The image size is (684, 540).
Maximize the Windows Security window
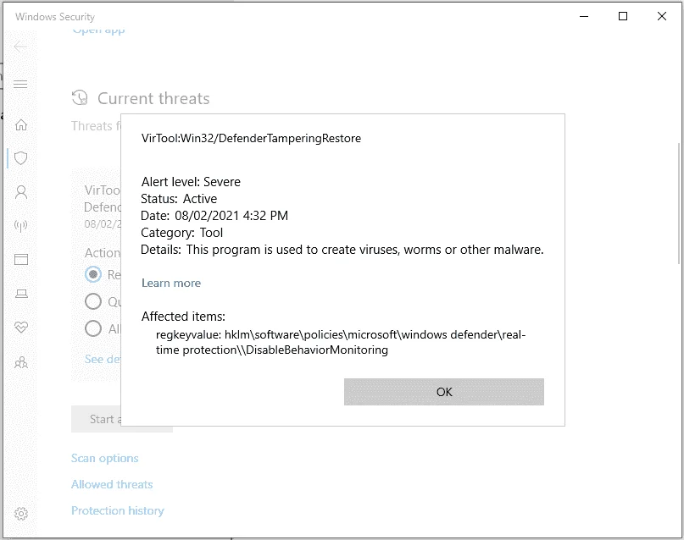[x=623, y=17]
